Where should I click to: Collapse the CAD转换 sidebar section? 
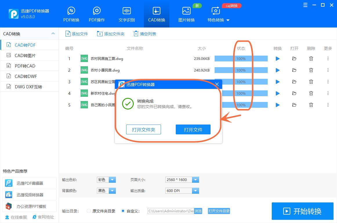(x=53, y=34)
